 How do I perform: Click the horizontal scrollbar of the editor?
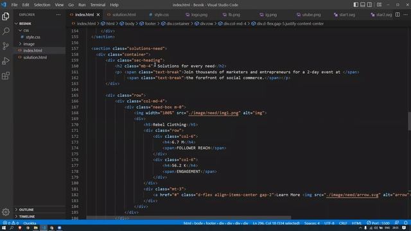(189, 218)
